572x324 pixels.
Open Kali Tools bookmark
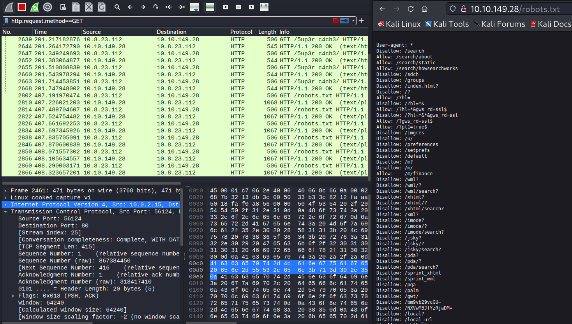tap(447, 24)
